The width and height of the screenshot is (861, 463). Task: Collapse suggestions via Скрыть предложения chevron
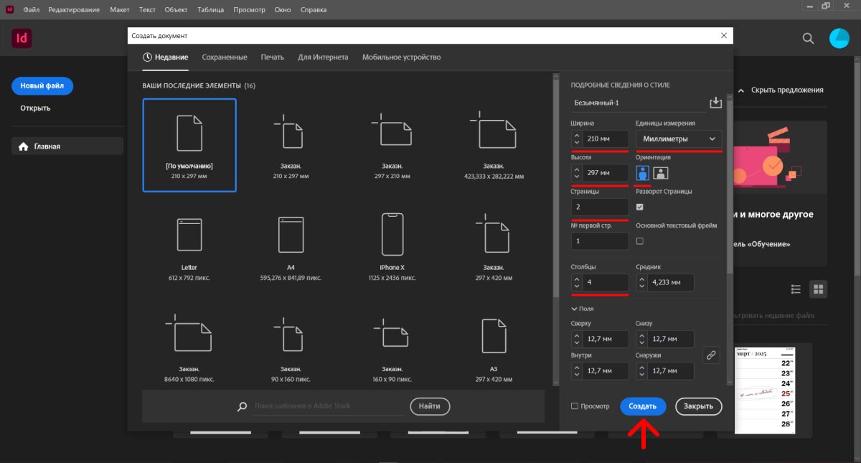(x=742, y=90)
